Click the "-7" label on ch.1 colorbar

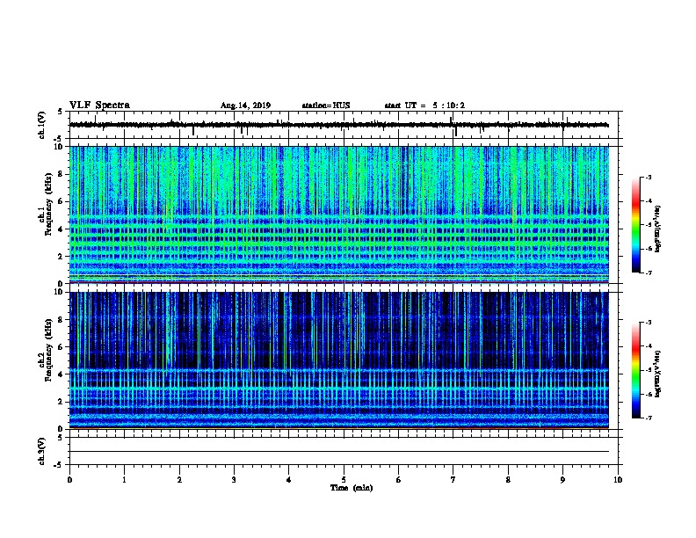[648, 273]
